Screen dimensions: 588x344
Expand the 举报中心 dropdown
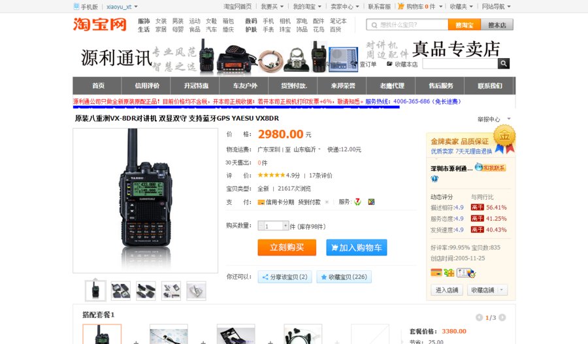509,119
